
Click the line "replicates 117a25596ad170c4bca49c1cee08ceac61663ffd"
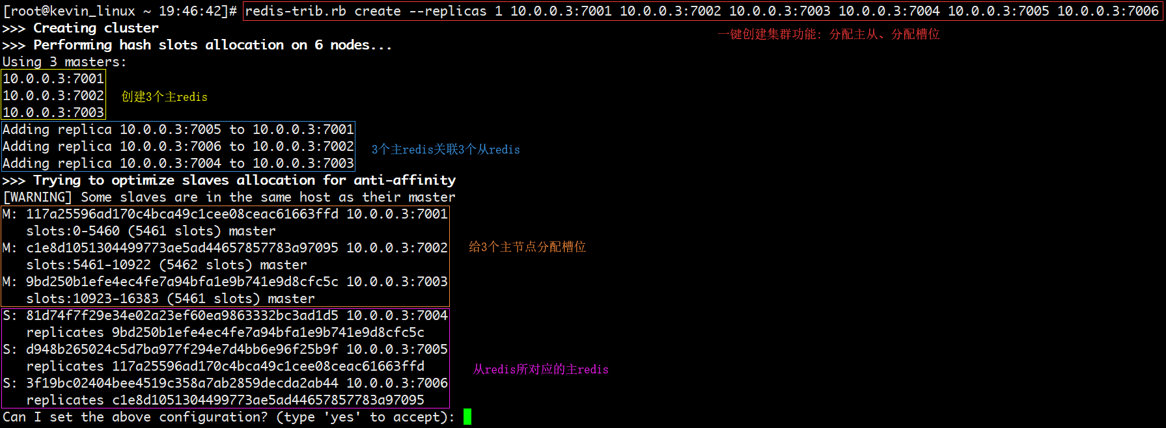click(x=225, y=366)
